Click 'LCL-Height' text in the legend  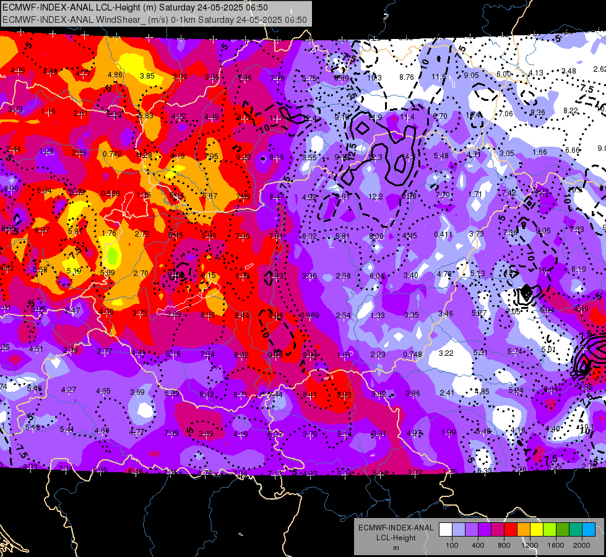pyautogui.click(x=396, y=538)
